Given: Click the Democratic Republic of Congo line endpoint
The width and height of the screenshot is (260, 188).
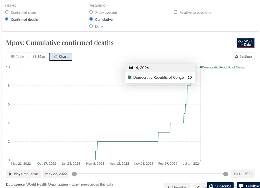Looking at the screenshot, I should point(201,67).
